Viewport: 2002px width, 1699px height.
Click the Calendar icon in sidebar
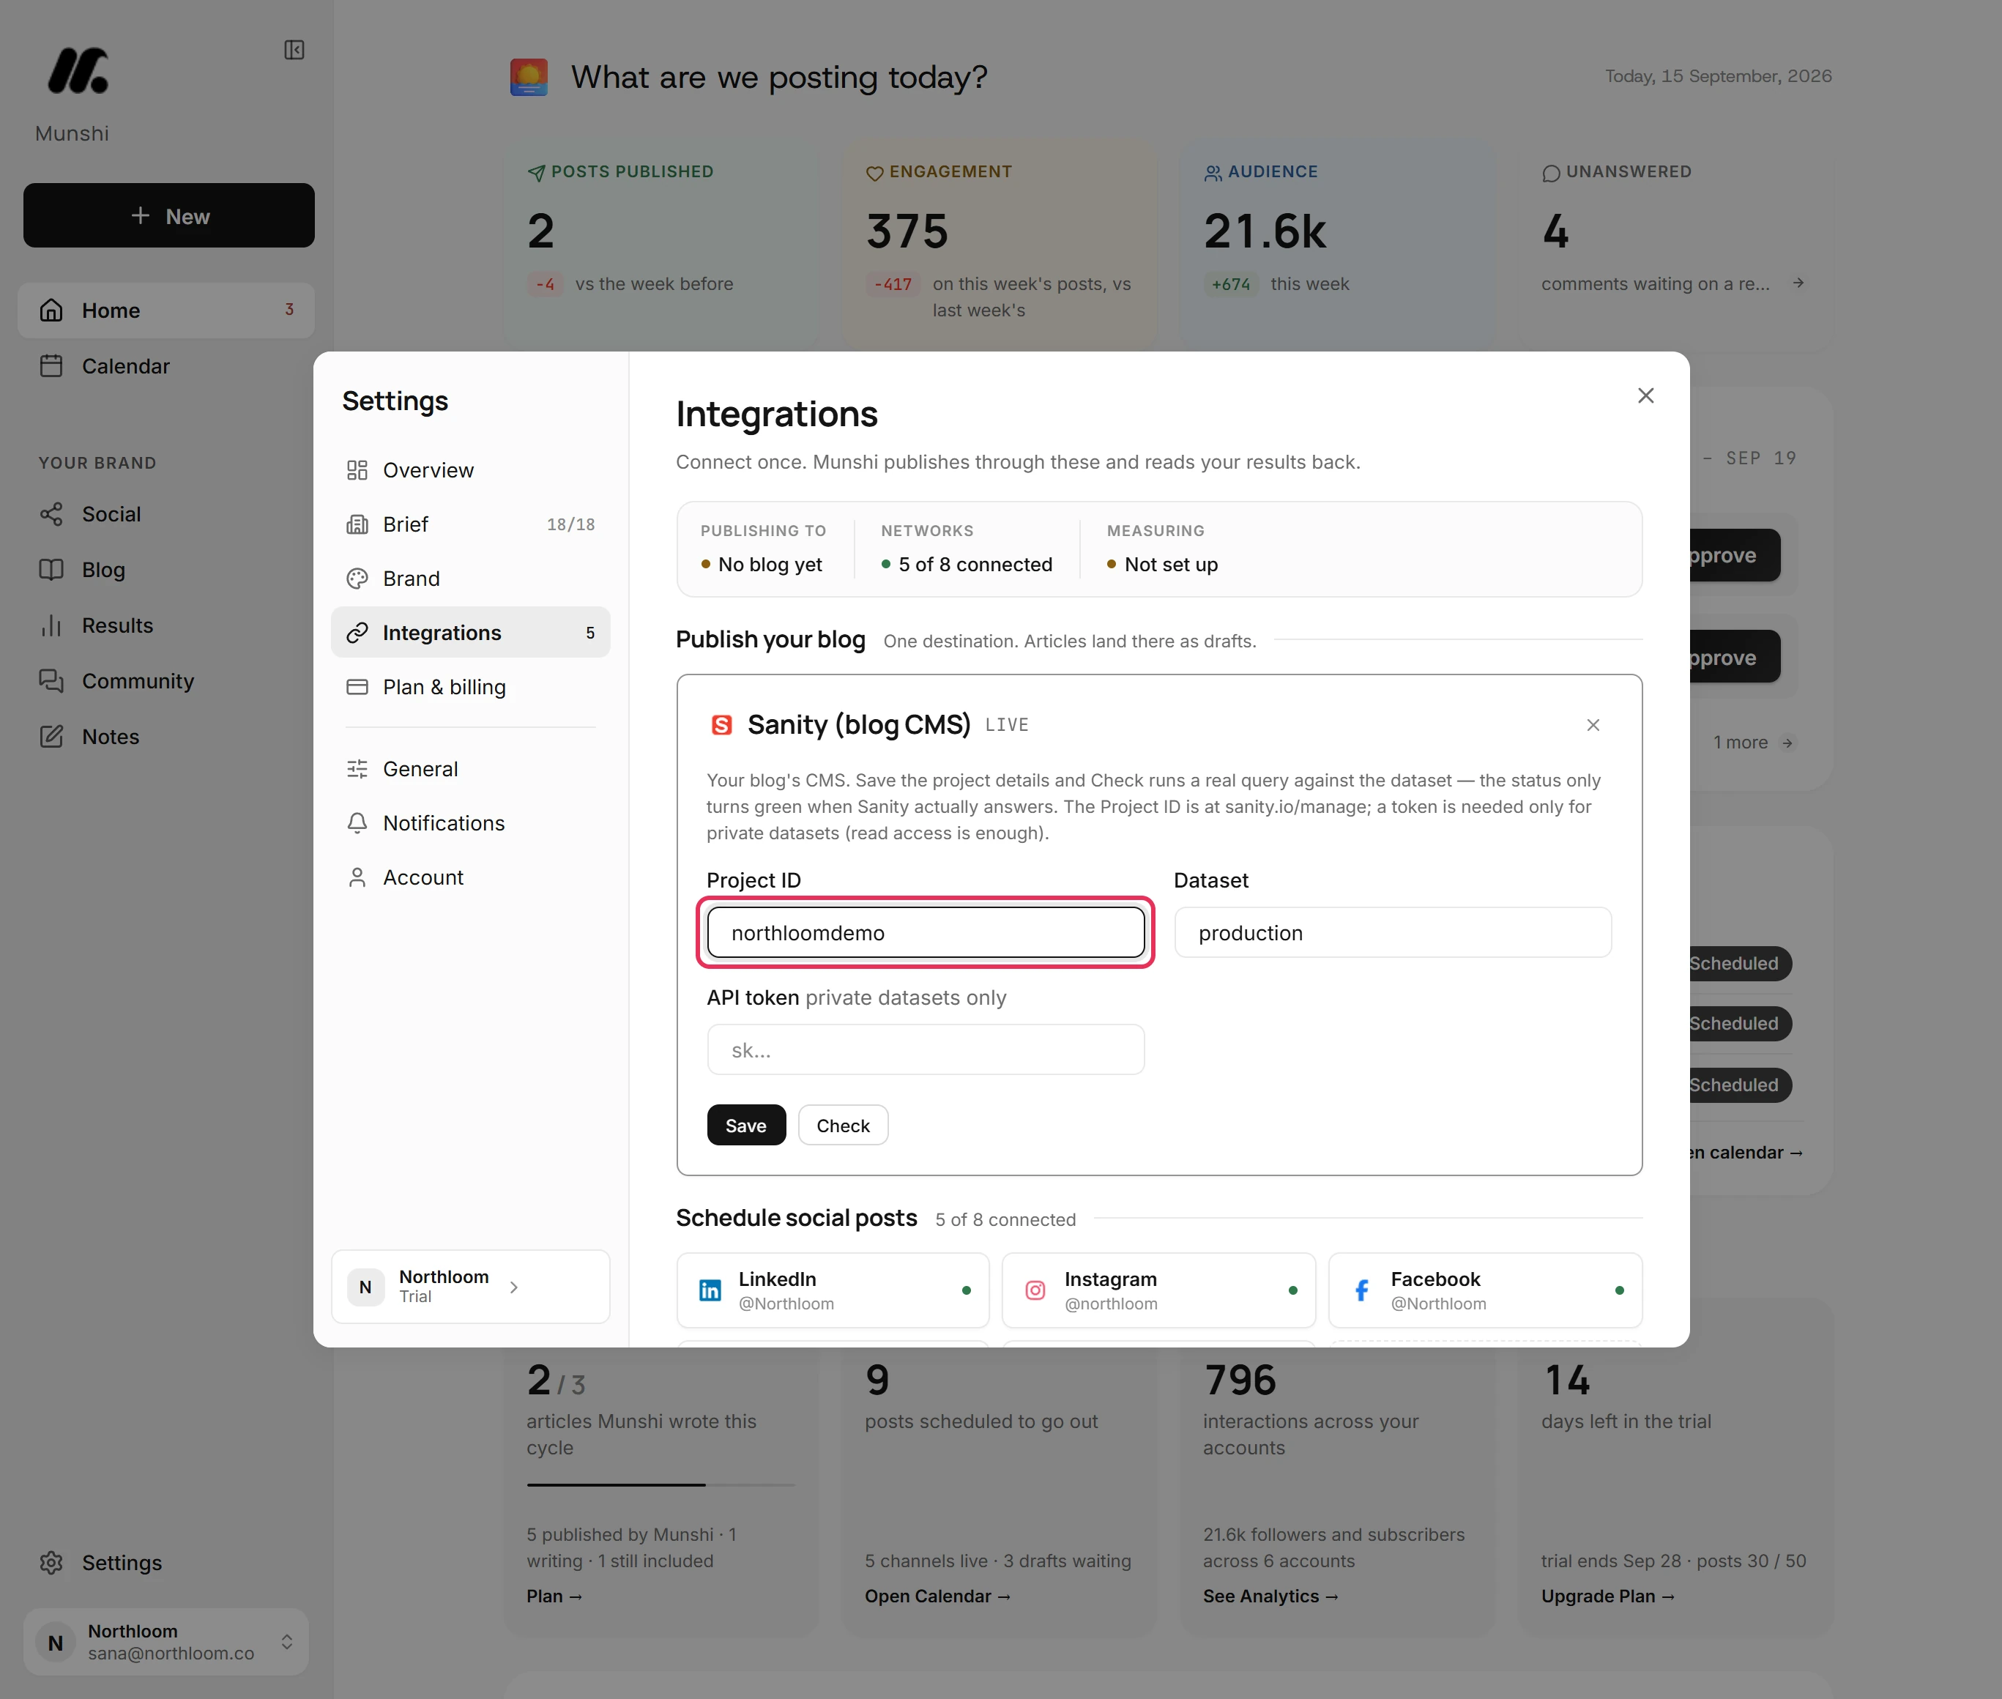51,366
